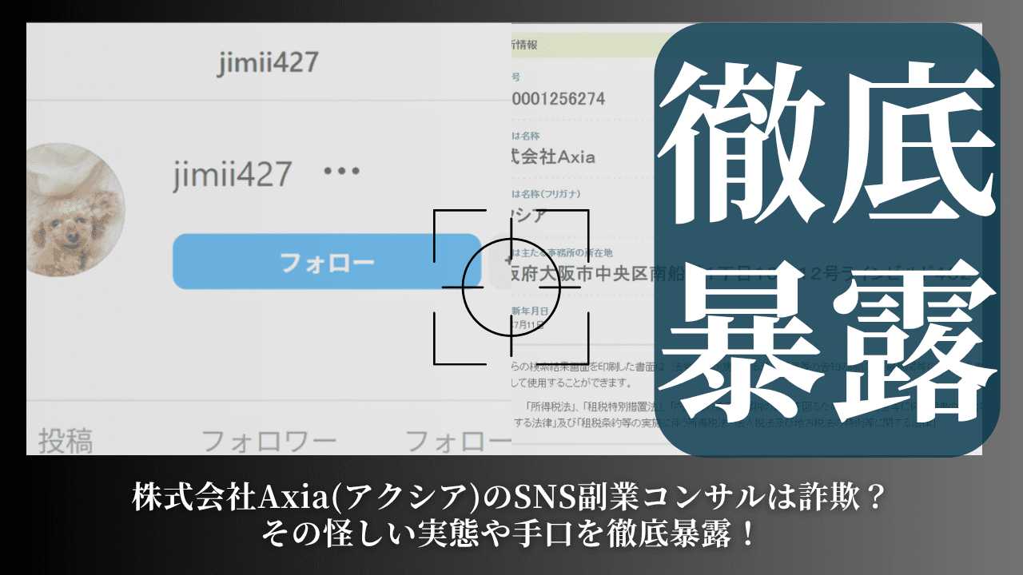Click the poodle profile picture
1023x575 pixels.
coord(75,210)
